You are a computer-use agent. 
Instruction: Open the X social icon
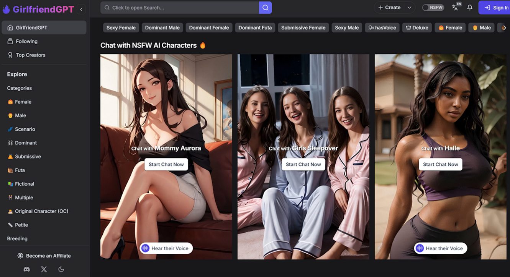pos(44,269)
